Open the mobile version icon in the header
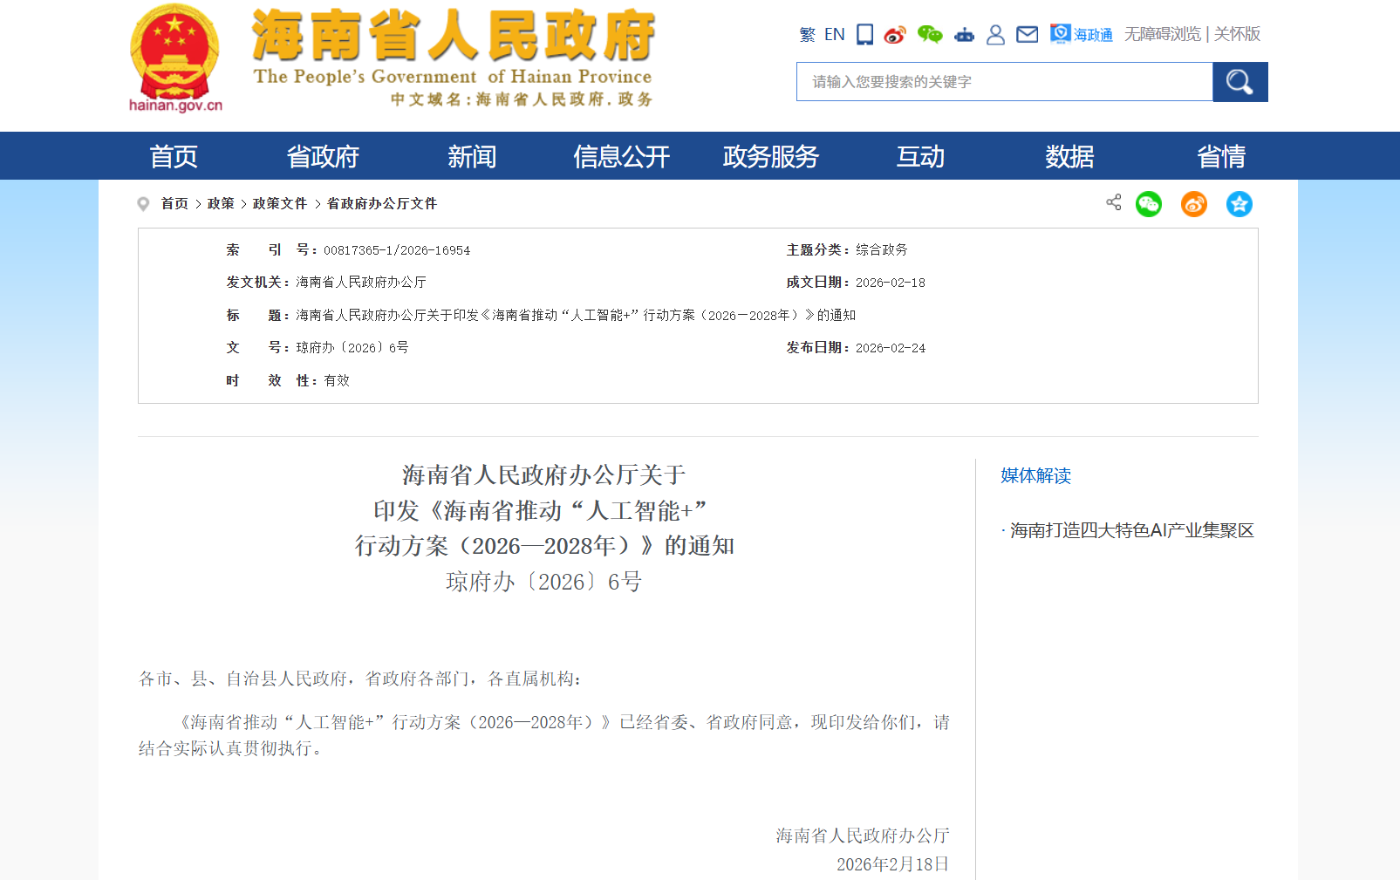Image resolution: width=1400 pixels, height=880 pixels. (x=864, y=34)
